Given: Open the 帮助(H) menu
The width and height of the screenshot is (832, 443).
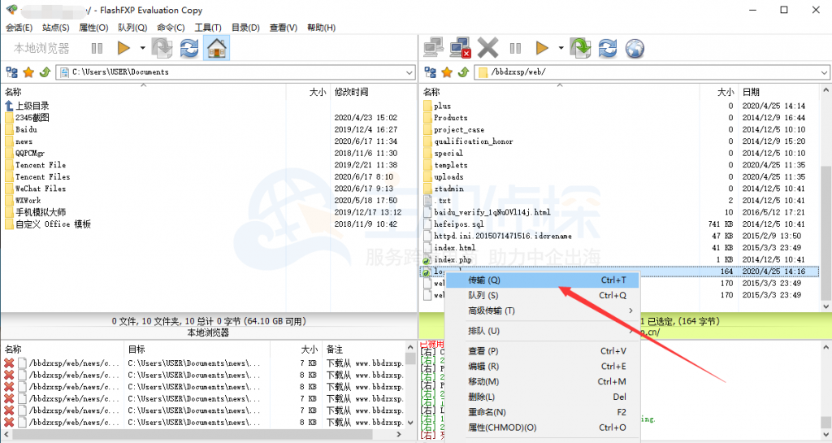Looking at the screenshot, I should 322,28.
